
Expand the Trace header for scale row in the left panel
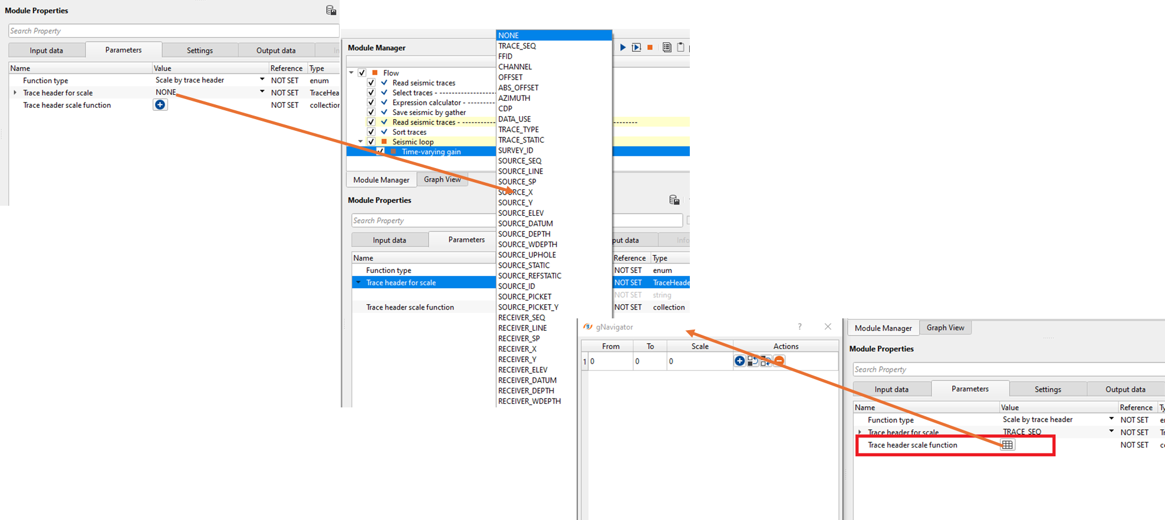point(15,93)
